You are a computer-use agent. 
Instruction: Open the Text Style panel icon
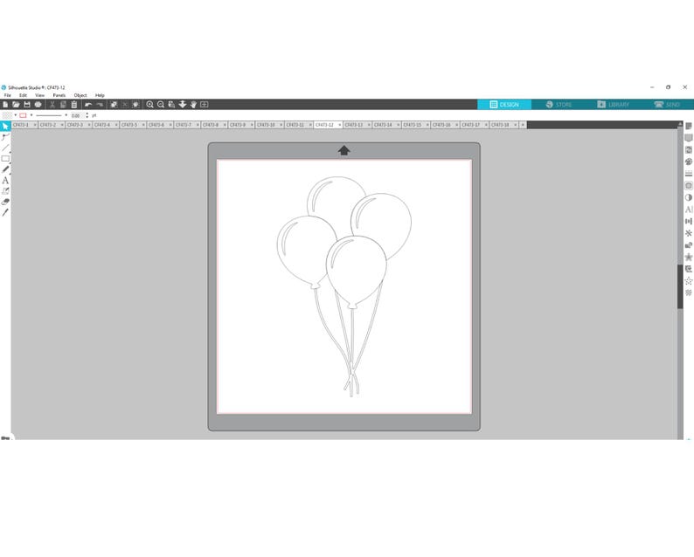point(689,210)
